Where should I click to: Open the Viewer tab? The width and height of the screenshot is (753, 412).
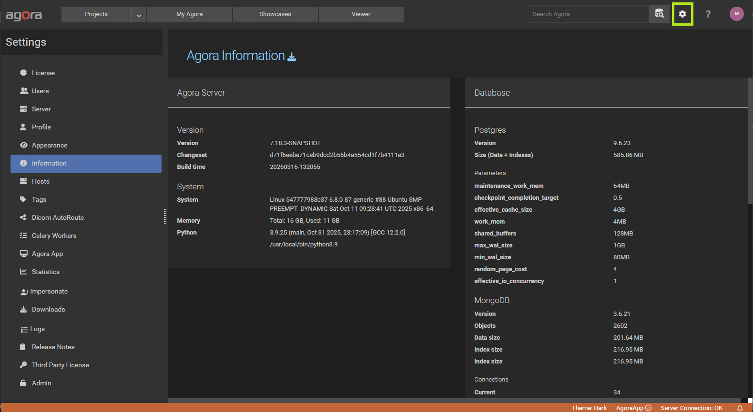click(x=361, y=14)
